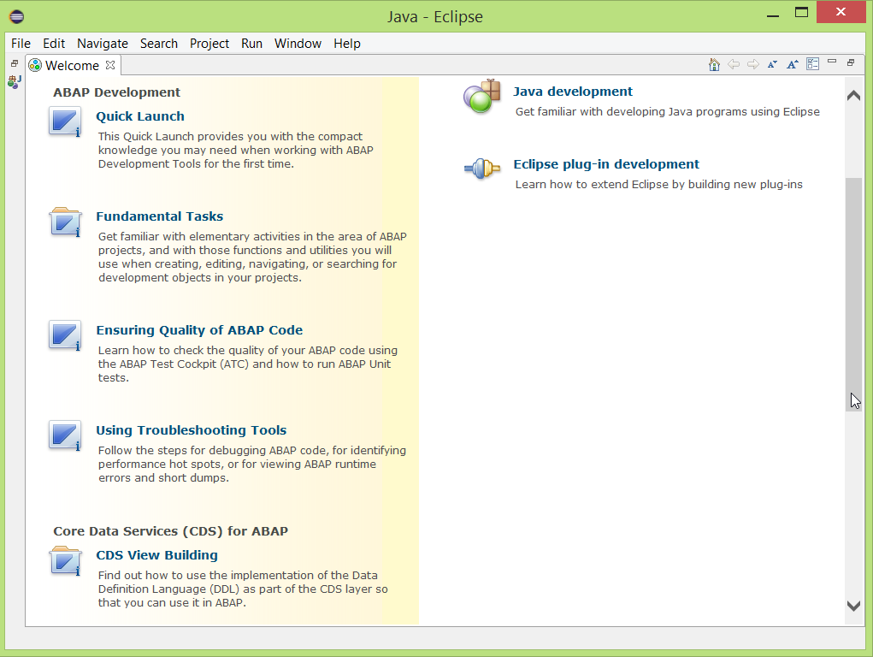Click the CDS View Building document icon
The height and width of the screenshot is (657, 873).
point(64,560)
